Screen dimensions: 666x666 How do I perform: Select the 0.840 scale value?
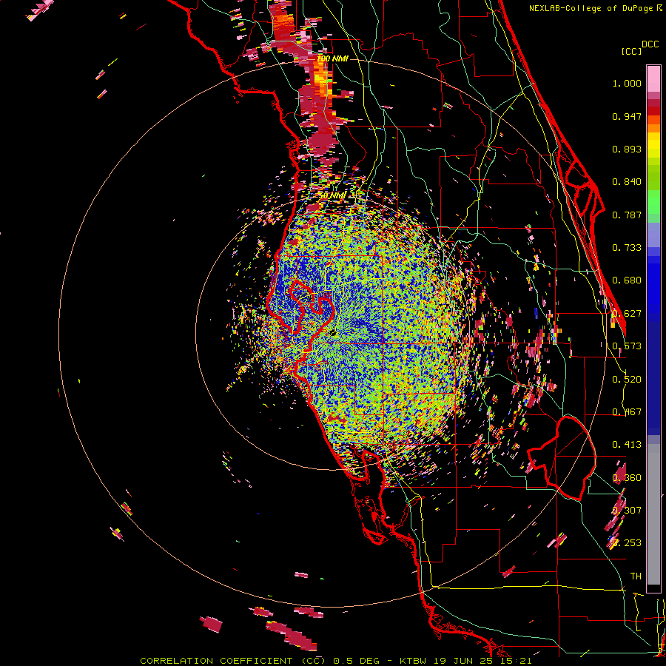point(627,182)
